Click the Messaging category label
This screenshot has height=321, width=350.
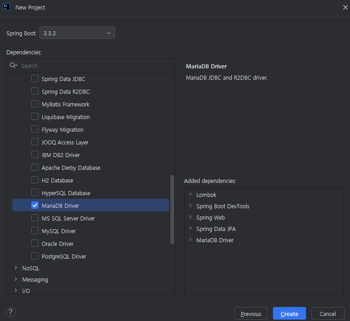(35, 279)
